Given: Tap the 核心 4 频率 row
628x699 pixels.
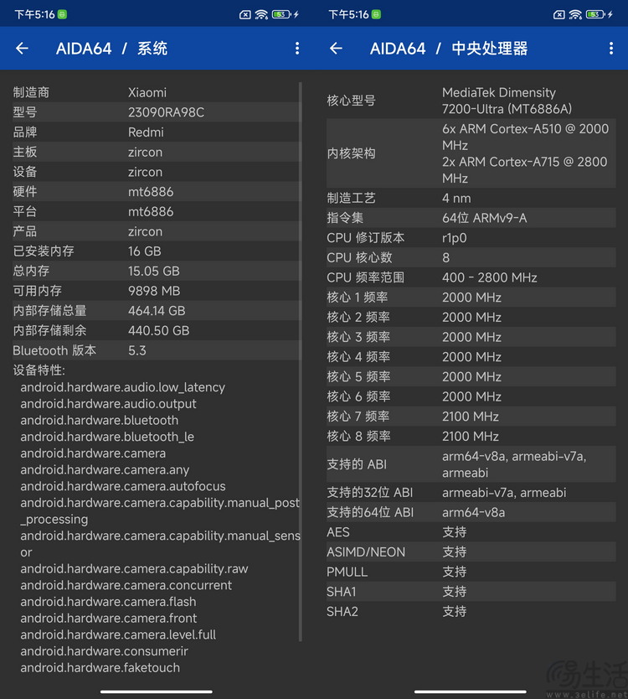Looking at the screenshot, I should coord(471,357).
